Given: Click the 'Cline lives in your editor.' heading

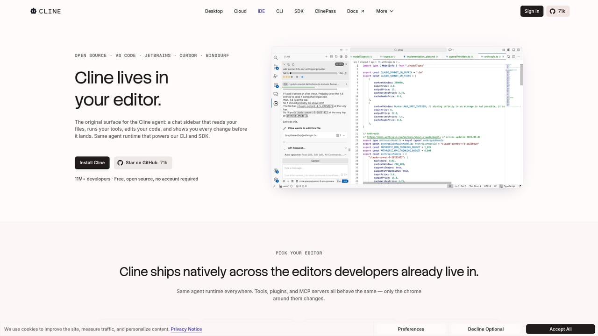Looking at the screenshot, I should [x=121, y=89].
